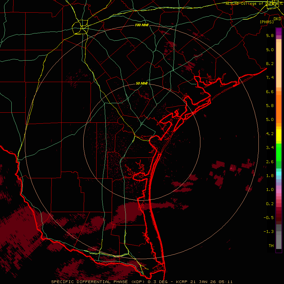Click the 5.0 value on color scale
The height and width of the screenshot is (284, 284).
270,120
